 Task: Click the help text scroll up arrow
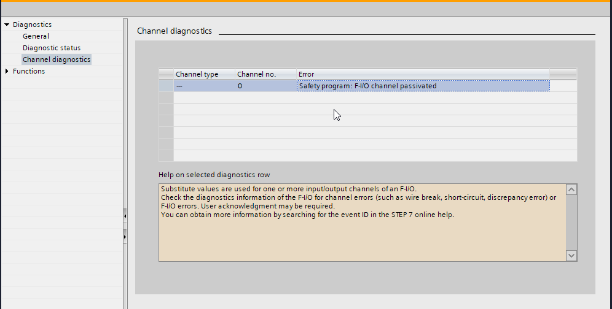[x=571, y=190]
